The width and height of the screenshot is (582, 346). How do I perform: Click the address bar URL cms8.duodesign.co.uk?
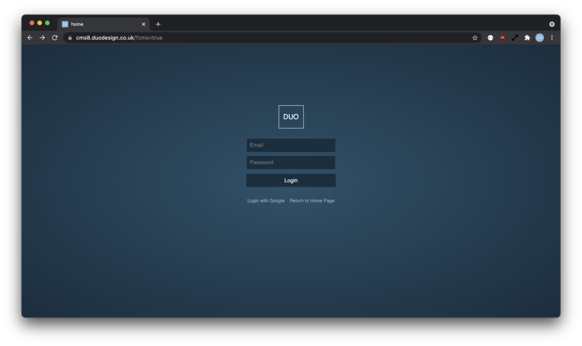[x=119, y=38]
